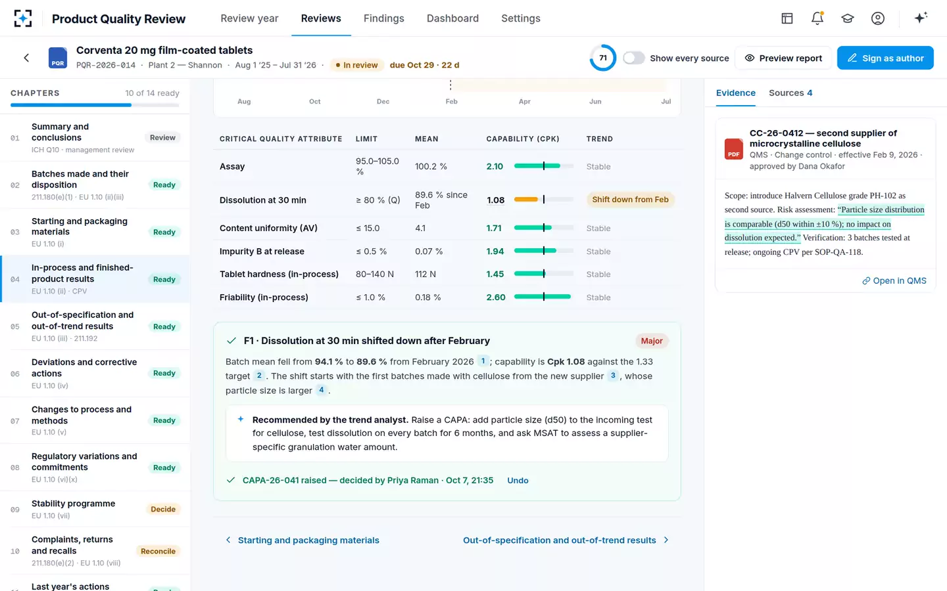Open the graduation cap learning icon
This screenshot has height=591, width=947.
point(848,18)
